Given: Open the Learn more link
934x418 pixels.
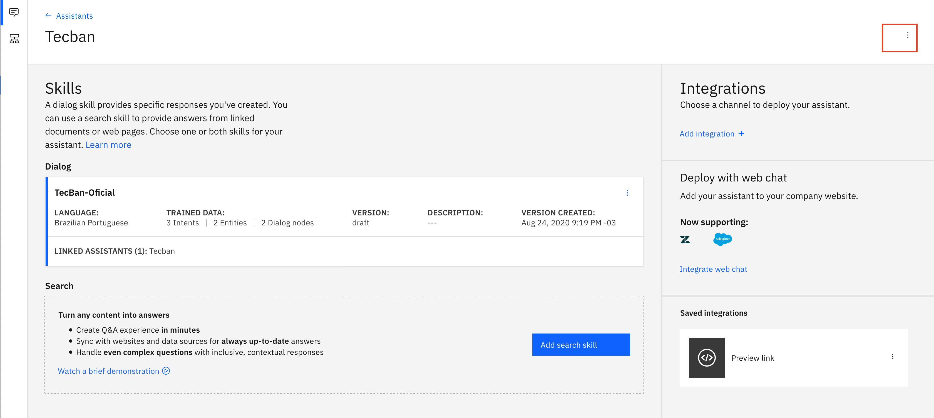Looking at the screenshot, I should 108,145.
